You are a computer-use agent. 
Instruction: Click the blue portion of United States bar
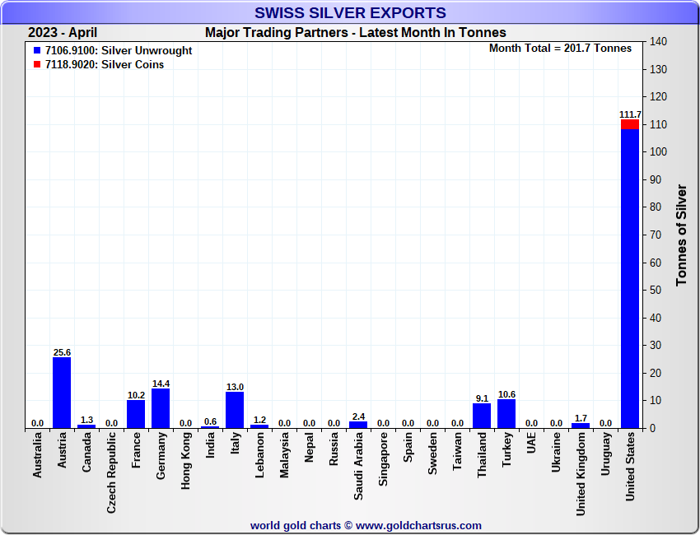(x=630, y=280)
